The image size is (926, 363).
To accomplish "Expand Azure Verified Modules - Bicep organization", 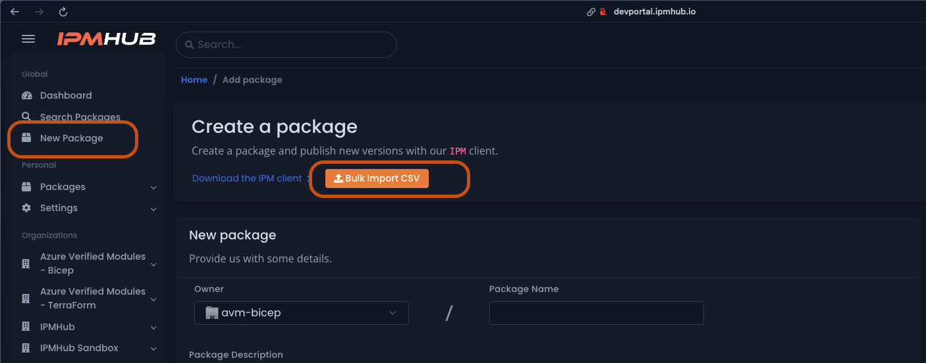I will (x=153, y=264).
